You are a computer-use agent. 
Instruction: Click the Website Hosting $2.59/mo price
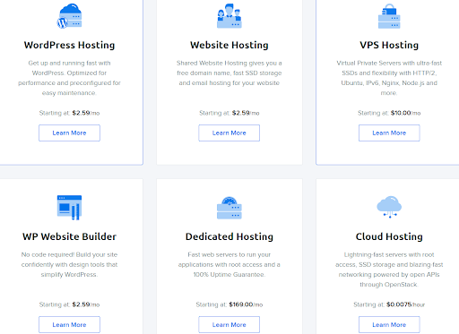246,113
